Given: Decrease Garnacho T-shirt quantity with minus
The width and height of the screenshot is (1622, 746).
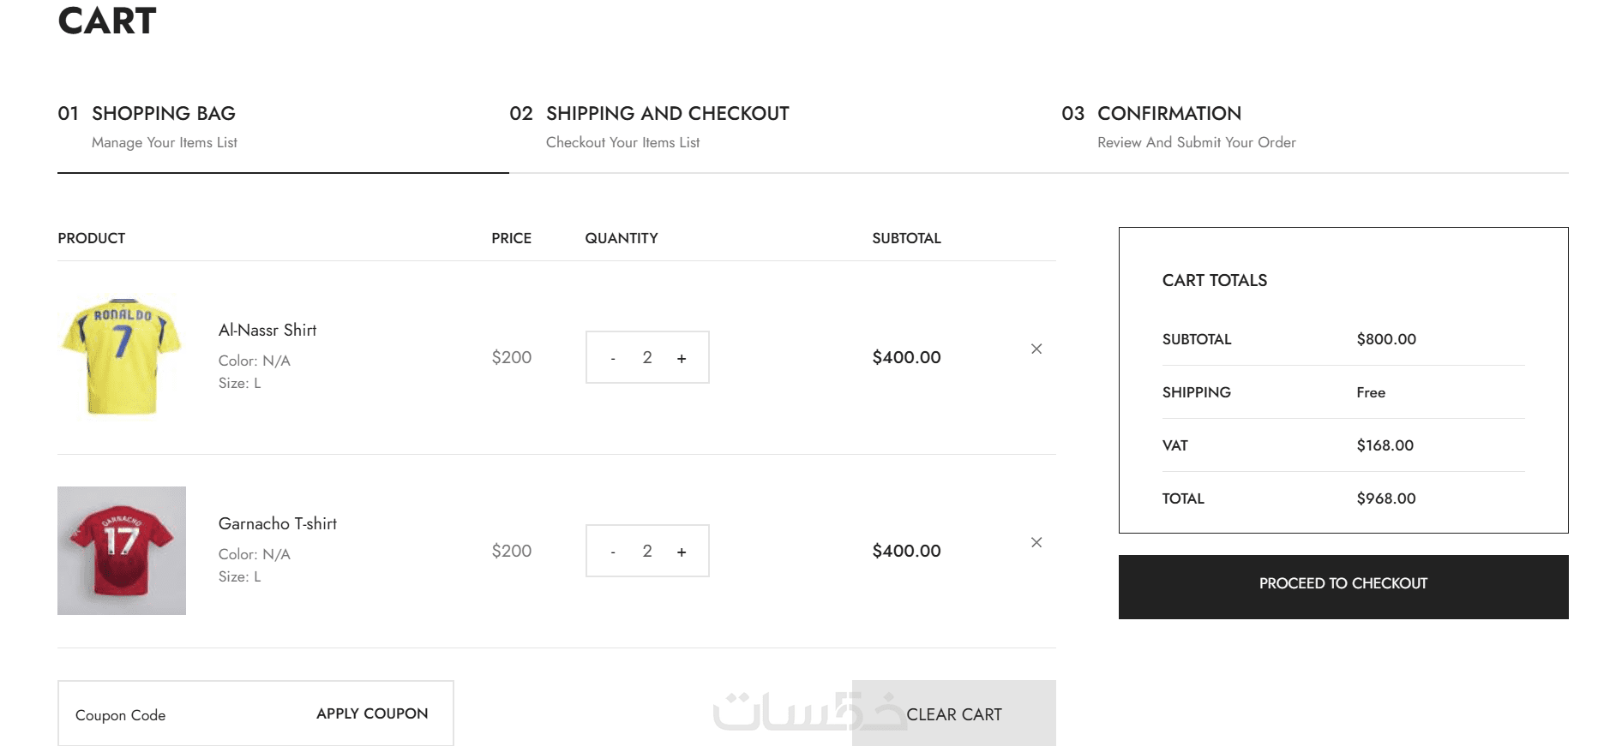Looking at the screenshot, I should [613, 552].
